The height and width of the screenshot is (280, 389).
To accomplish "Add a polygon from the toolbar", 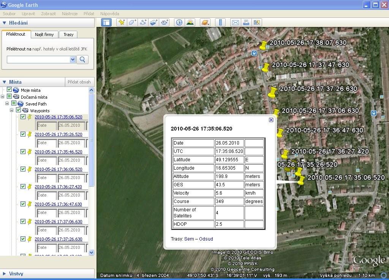I will pyautogui.click(x=132, y=22).
